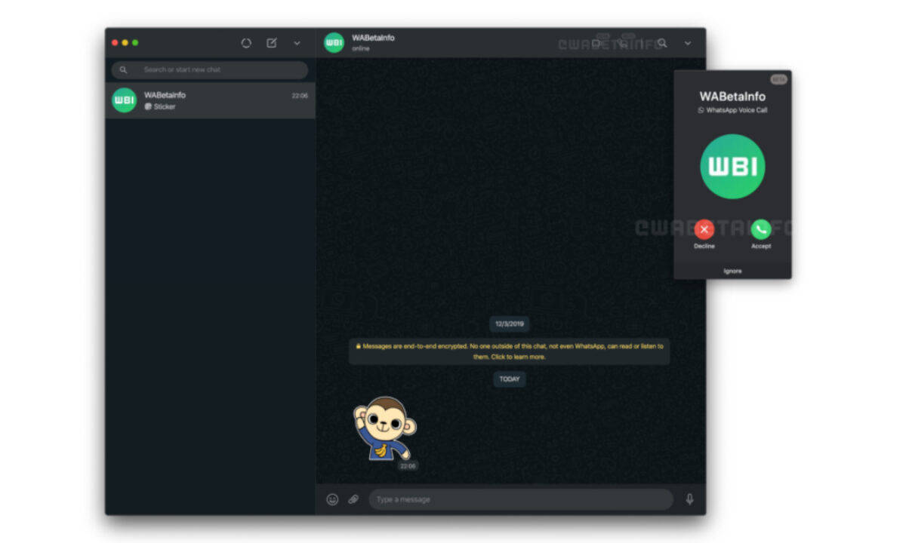Click Ignore on the call notification
This screenshot has width=906, height=543.
(732, 270)
